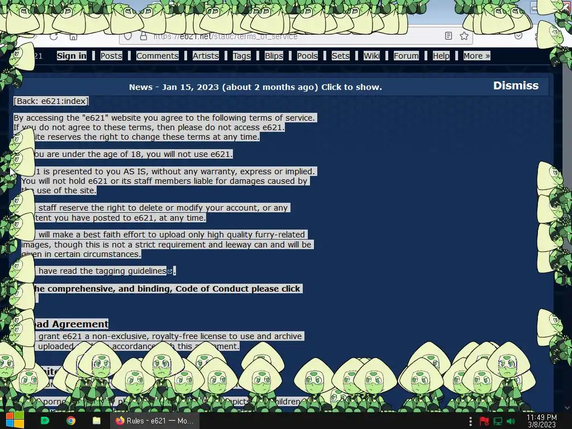Click the text 'under the age of 18'

(x=98, y=154)
